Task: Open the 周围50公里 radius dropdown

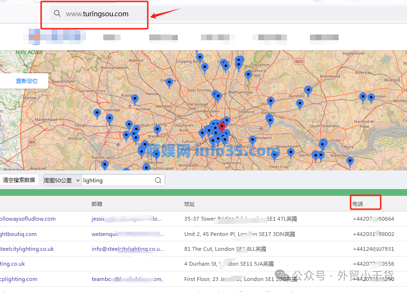Action: coord(62,180)
